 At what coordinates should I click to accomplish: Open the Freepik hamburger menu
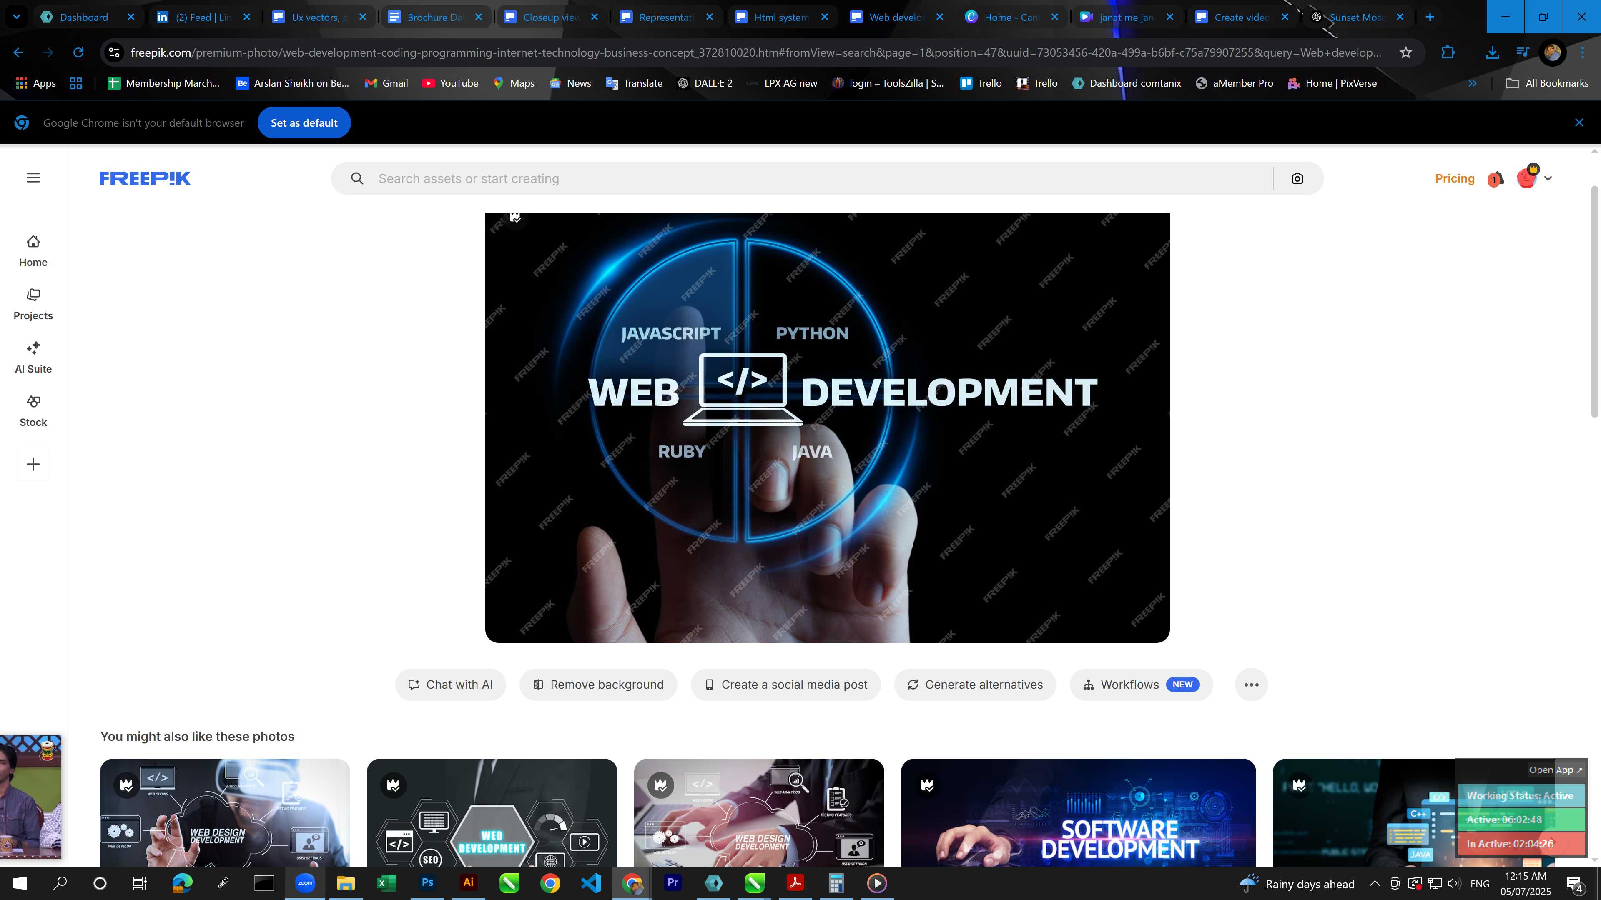(33, 178)
